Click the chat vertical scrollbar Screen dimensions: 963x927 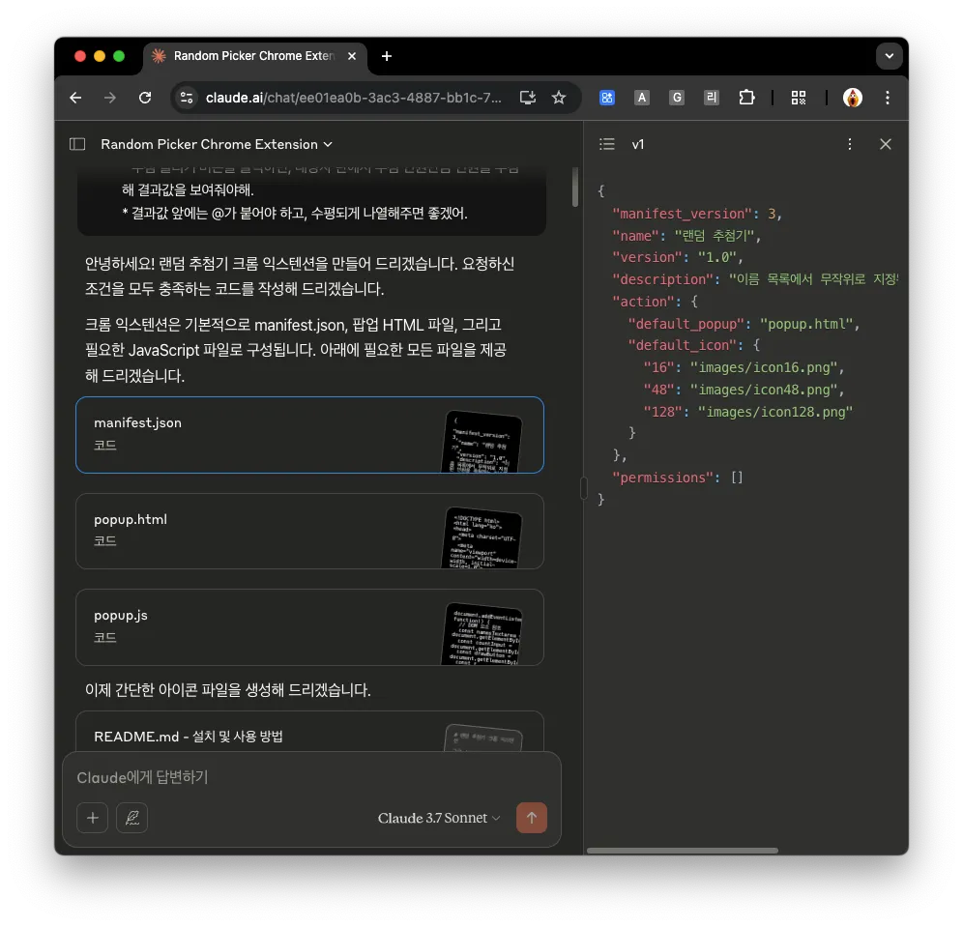(575, 187)
